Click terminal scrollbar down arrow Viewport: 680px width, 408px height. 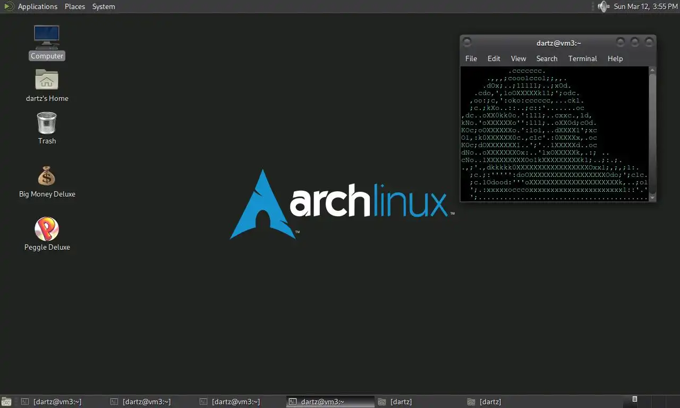(x=652, y=198)
